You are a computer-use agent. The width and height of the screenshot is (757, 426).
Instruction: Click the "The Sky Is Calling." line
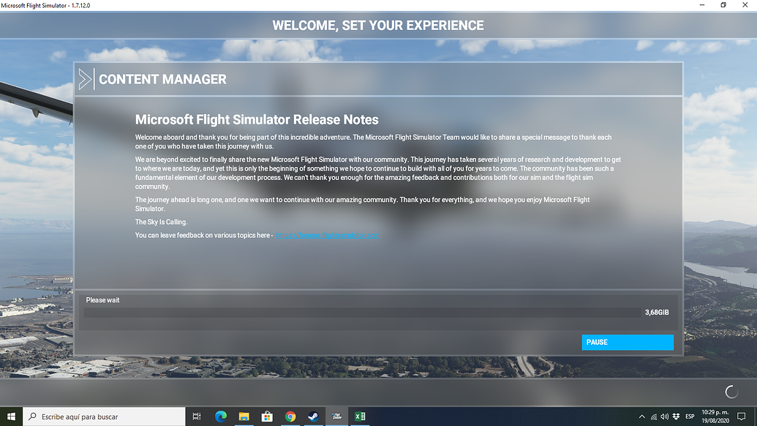(161, 223)
